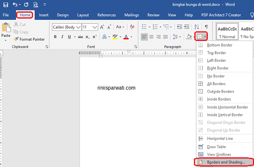Screen dimensions: 254x167
Task: Open the File tab
Action: pyautogui.click(x=6, y=15)
